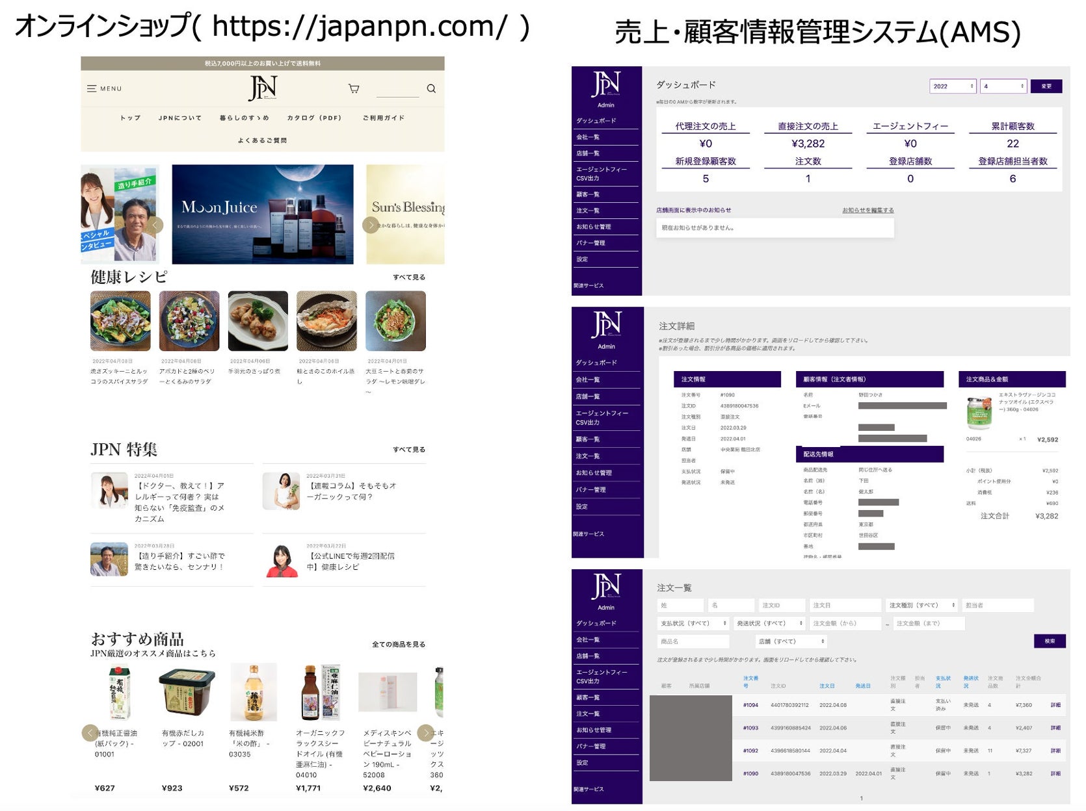
Task: Click the 変更 button on the dashboard
Action: [1046, 86]
